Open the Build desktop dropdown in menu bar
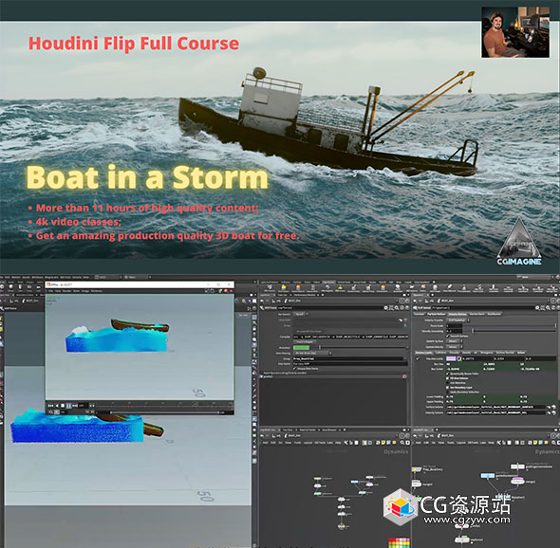Screen dimensions: 560x548 (x=108, y=277)
